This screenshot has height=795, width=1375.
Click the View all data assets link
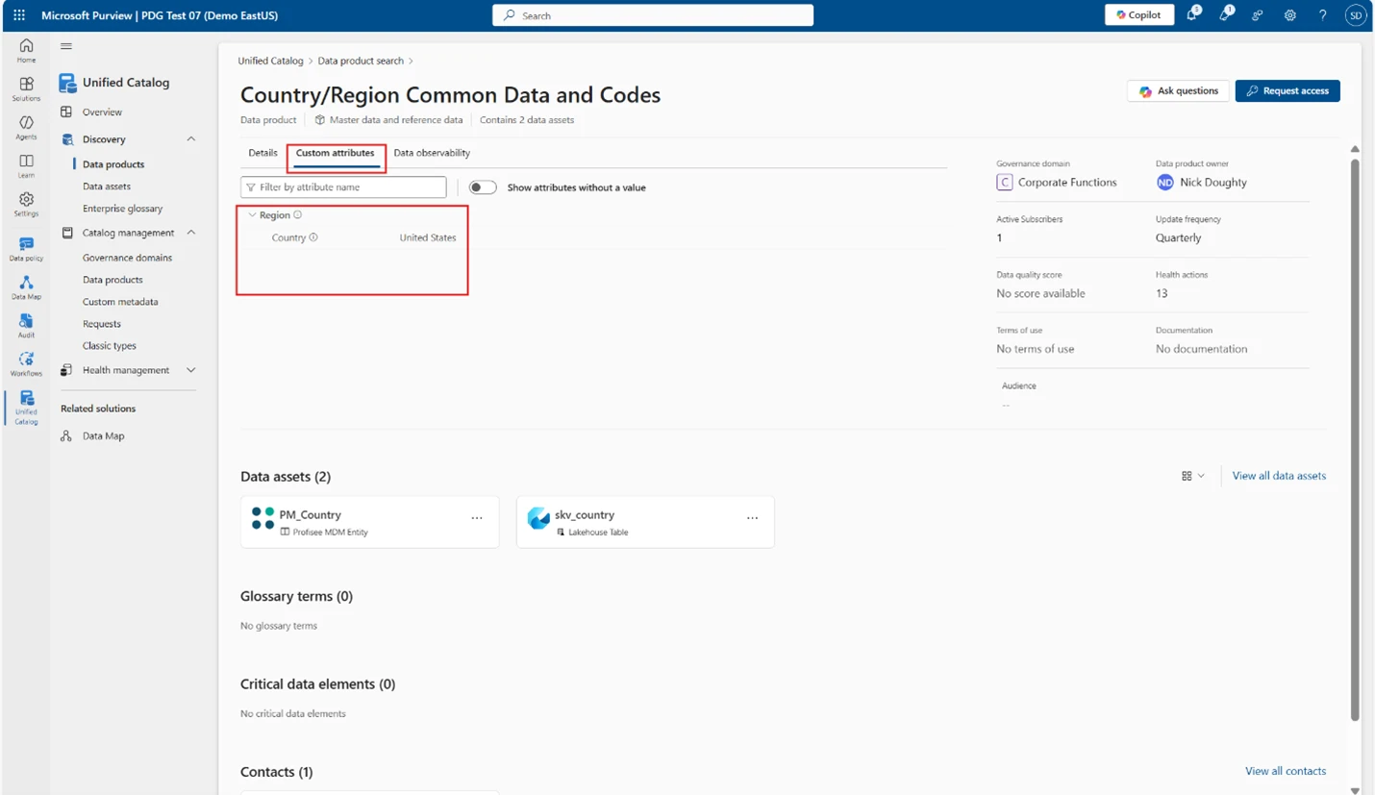click(x=1278, y=476)
